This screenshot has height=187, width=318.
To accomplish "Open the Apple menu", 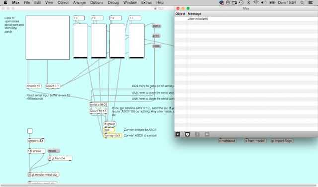I will coord(5,2).
